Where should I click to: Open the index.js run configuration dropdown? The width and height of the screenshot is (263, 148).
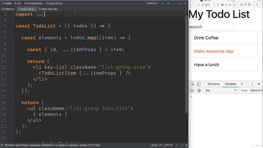point(152,3)
